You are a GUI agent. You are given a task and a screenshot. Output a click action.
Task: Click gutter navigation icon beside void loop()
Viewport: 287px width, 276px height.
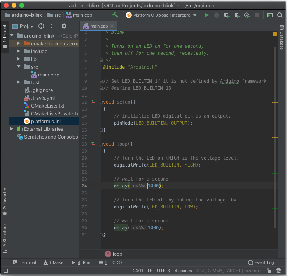[93, 144]
